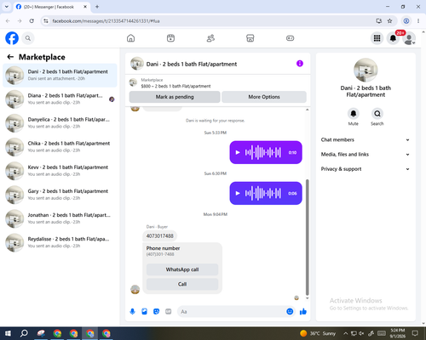Screen dimensions: 426x340
Task: Open the Chrome three-dot menu
Action: (418, 21)
